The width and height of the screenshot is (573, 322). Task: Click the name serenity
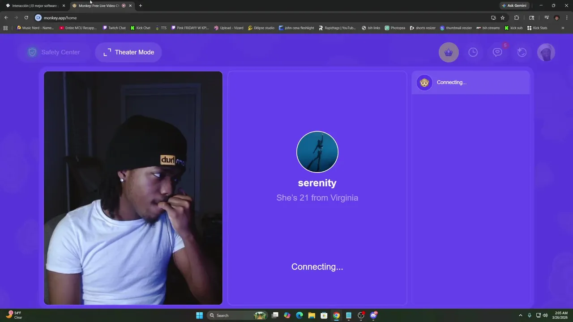click(x=317, y=183)
